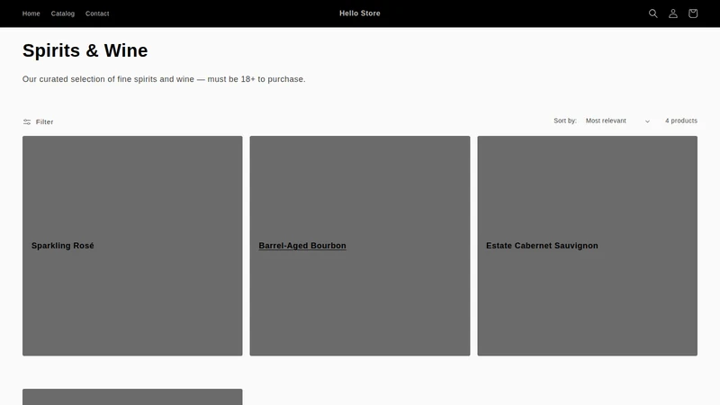Click the sort dropdown chevron arrow
This screenshot has width=720, height=405.
tap(647, 121)
